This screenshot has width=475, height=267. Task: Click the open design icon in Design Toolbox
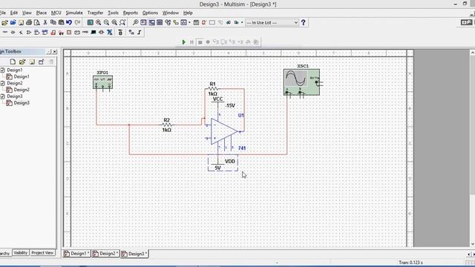tap(22, 62)
